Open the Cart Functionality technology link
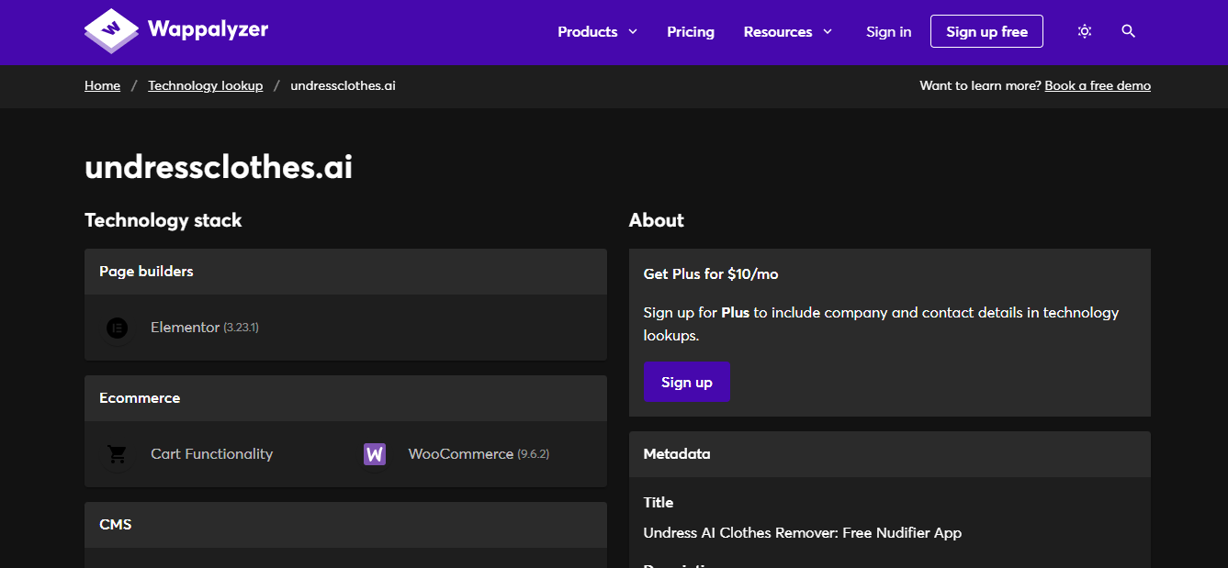Viewport: 1228px width, 568px height. 211,454
